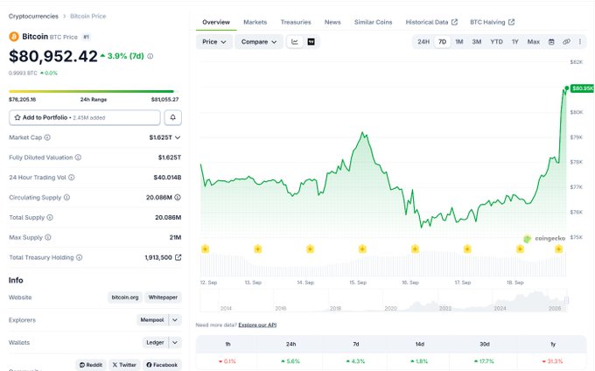Switch to TradingView chart icon
The image size is (595, 371).
click(311, 42)
